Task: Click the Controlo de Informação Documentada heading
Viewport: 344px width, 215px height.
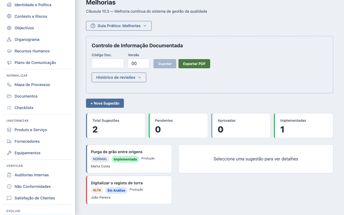Action: tap(137, 46)
